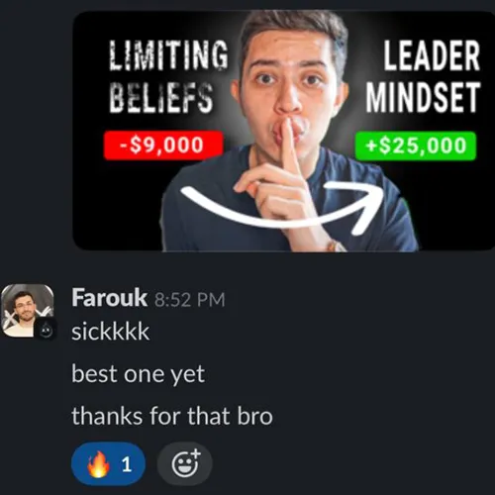Click the LIMITING BELIEFS heading text
495x495 pixels.
point(168,76)
